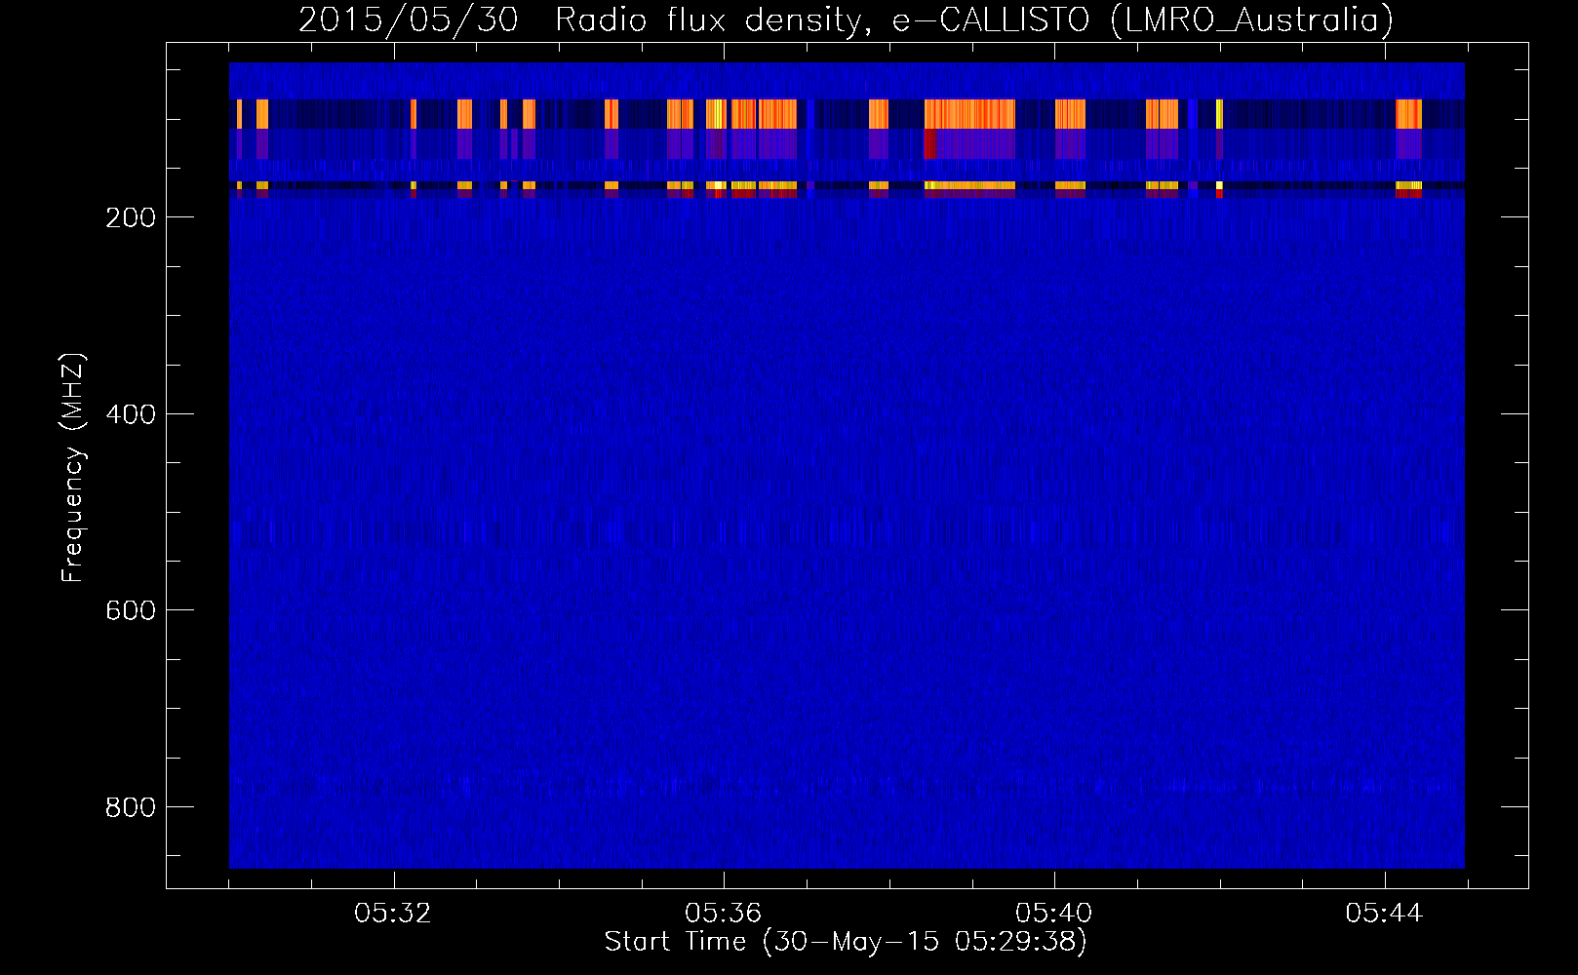
Task: Click the 200 frequency tick label
Action: [131, 217]
